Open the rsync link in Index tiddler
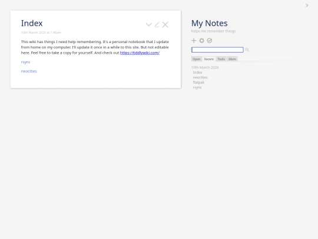The width and height of the screenshot is (318, 239). [25, 62]
